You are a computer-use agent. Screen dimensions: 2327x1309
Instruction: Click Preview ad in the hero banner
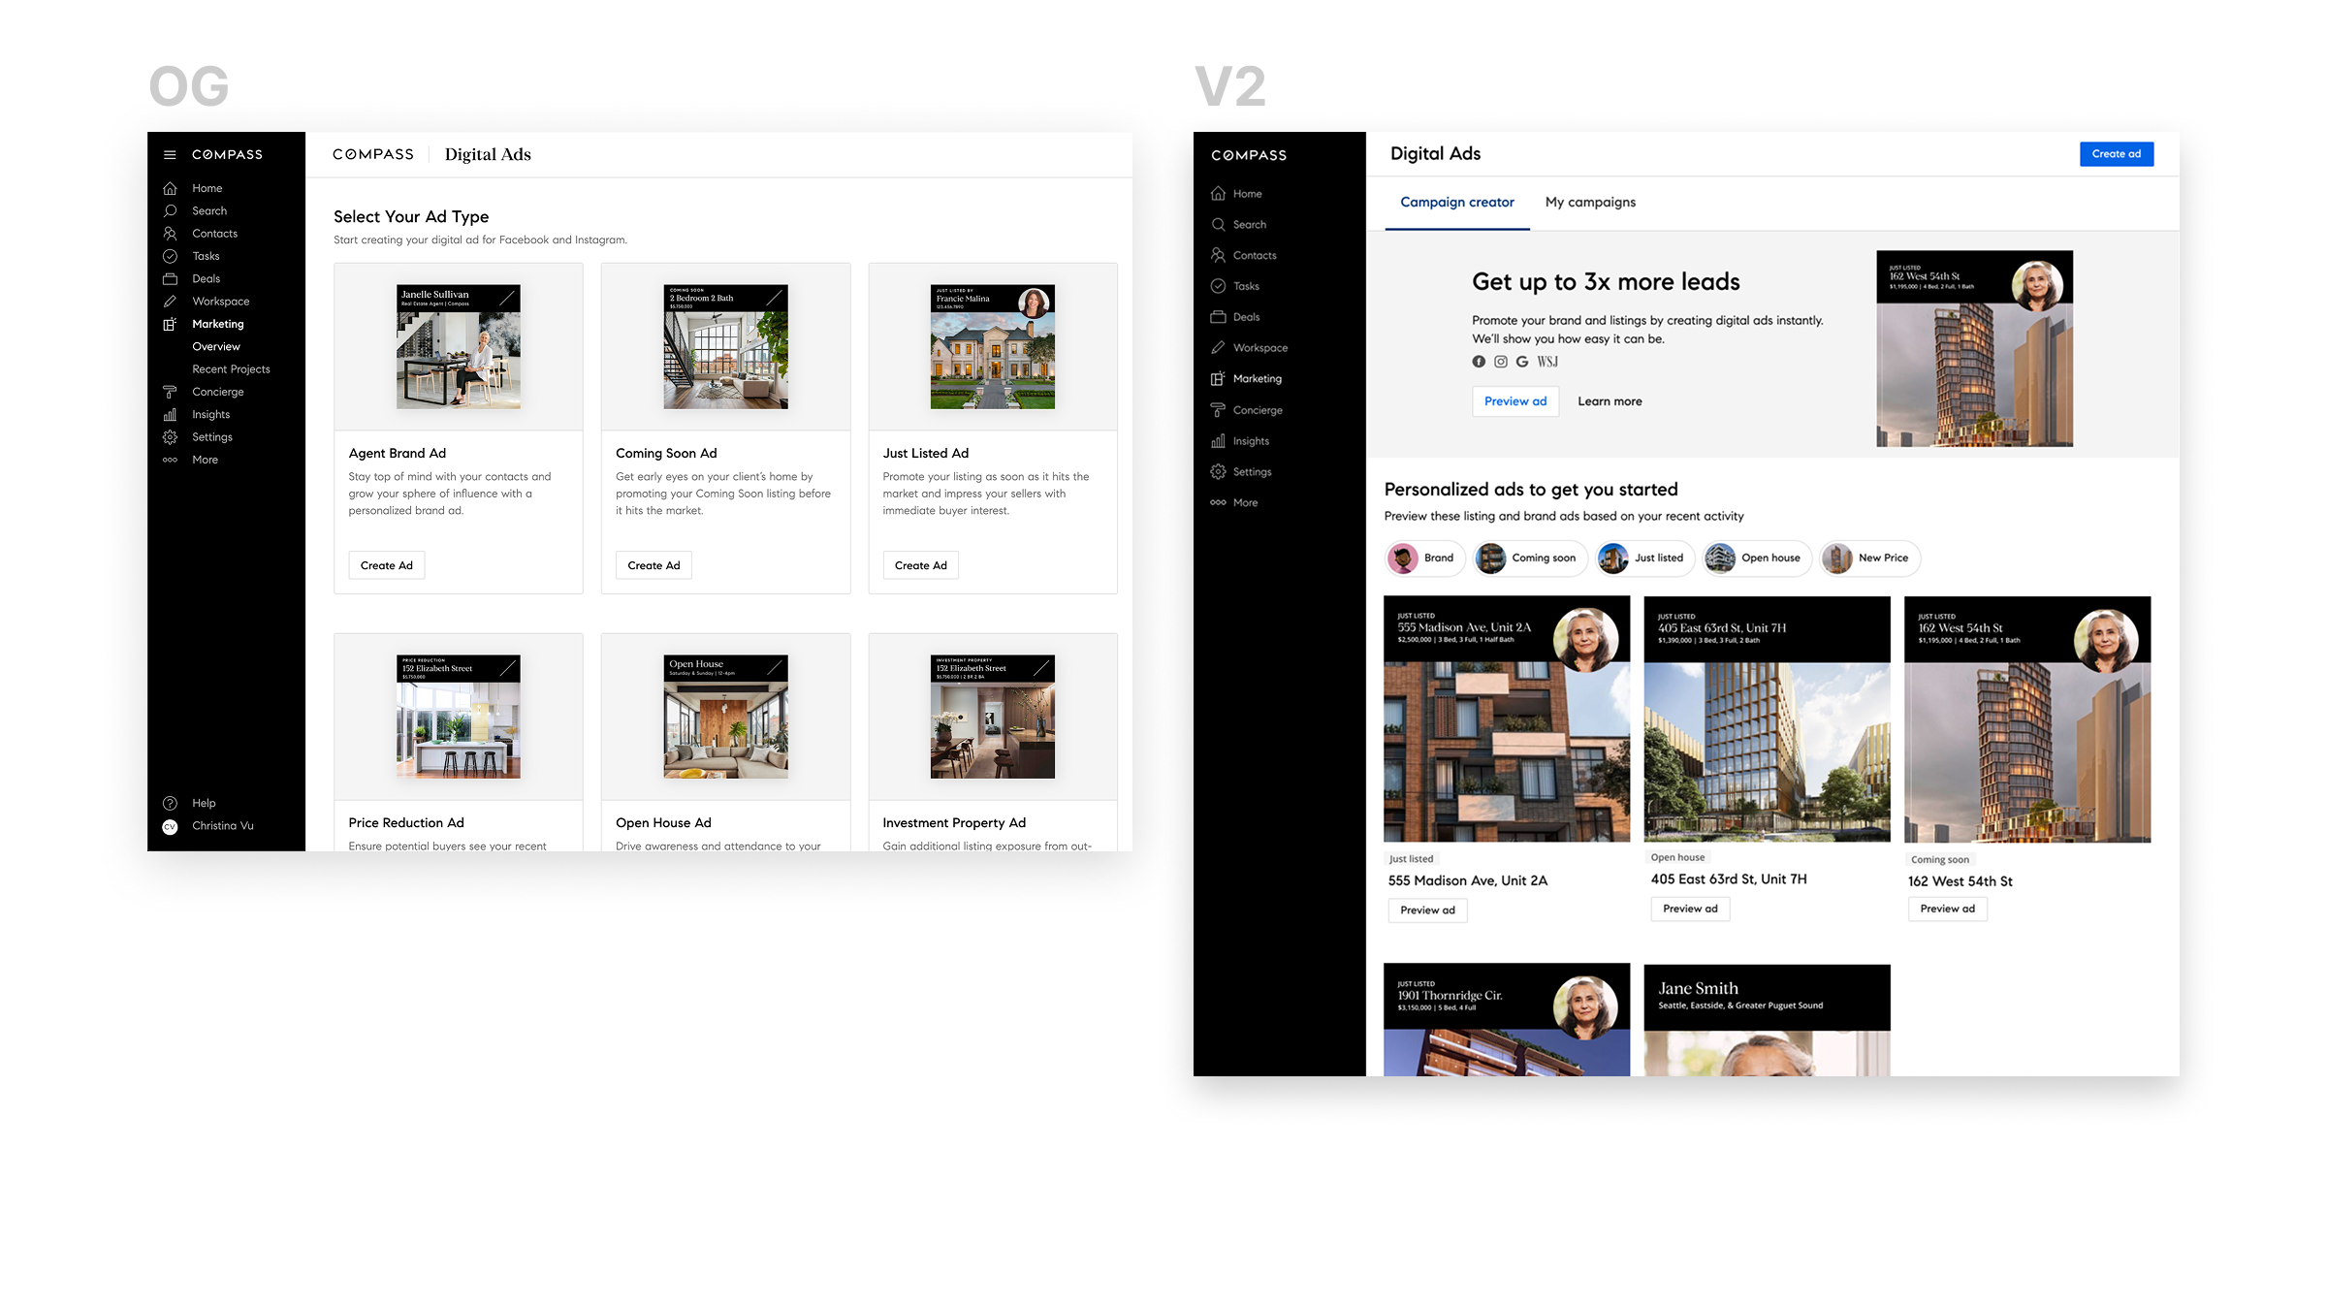pyautogui.click(x=1514, y=401)
